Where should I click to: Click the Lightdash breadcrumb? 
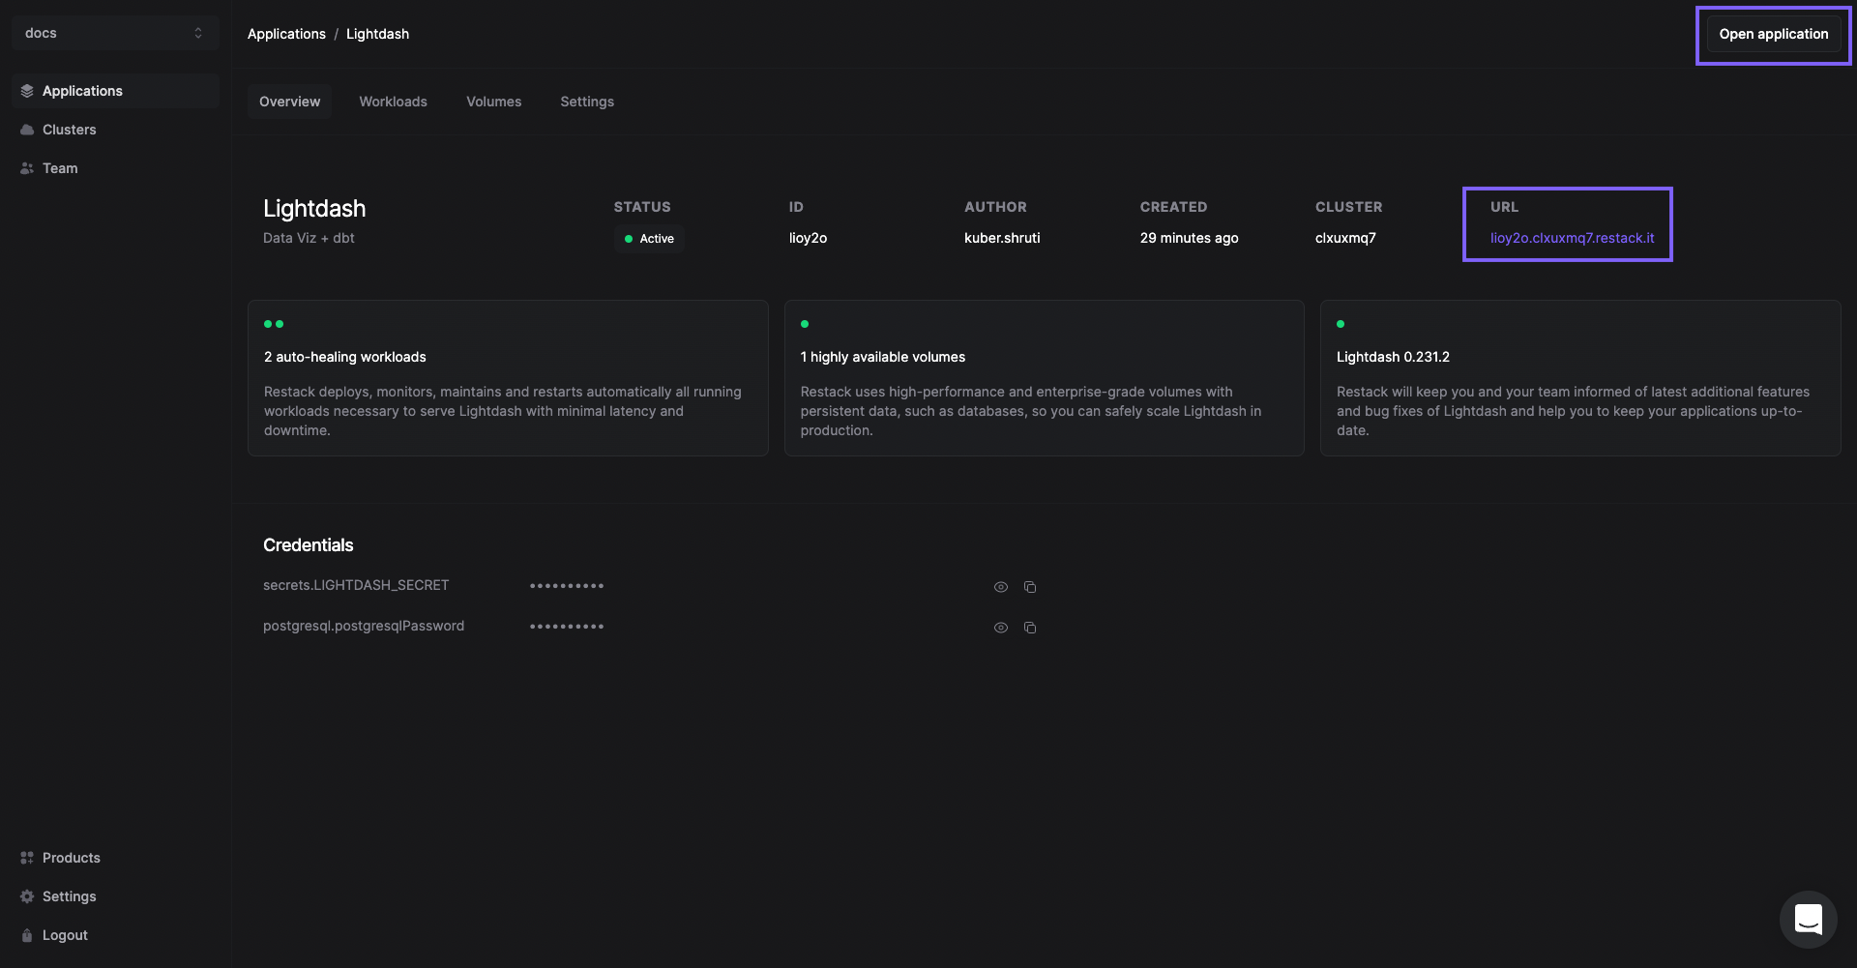[377, 34]
